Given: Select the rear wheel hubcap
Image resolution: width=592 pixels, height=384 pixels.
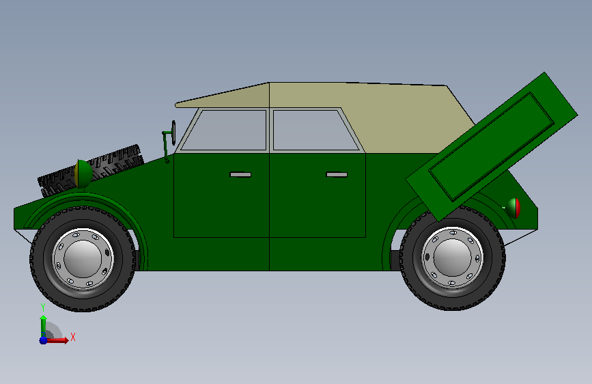Looking at the screenshot, I should coord(453,257).
